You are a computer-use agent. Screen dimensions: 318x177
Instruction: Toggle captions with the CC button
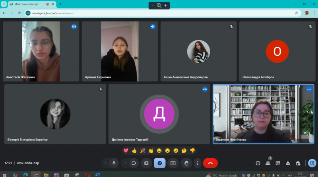(146, 163)
